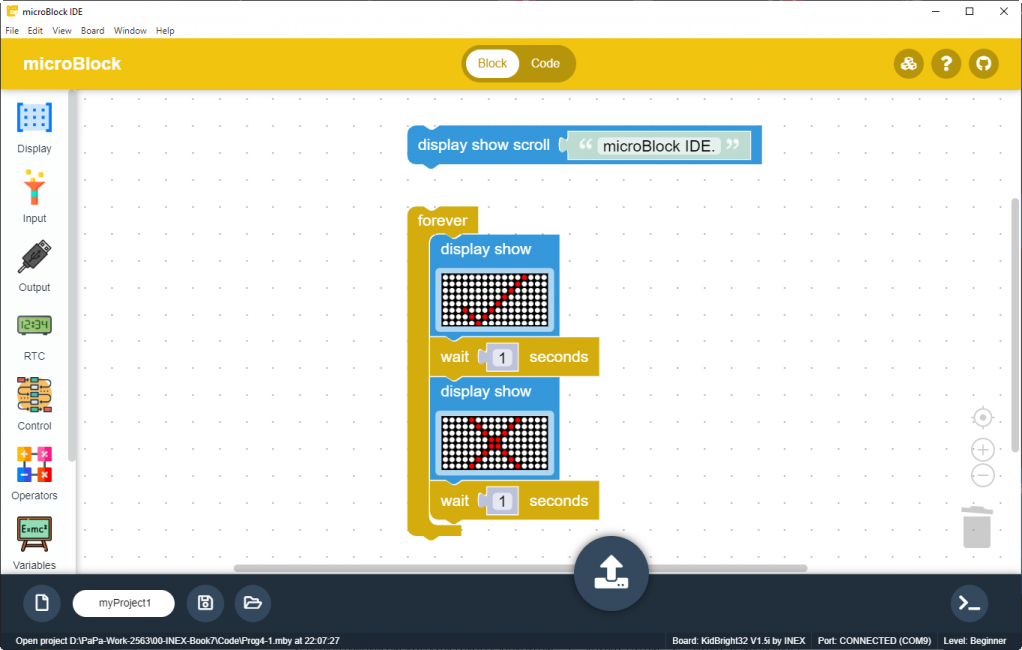Open the GitHub link icon
Viewport: 1022px width, 650px height.
click(983, 64)
